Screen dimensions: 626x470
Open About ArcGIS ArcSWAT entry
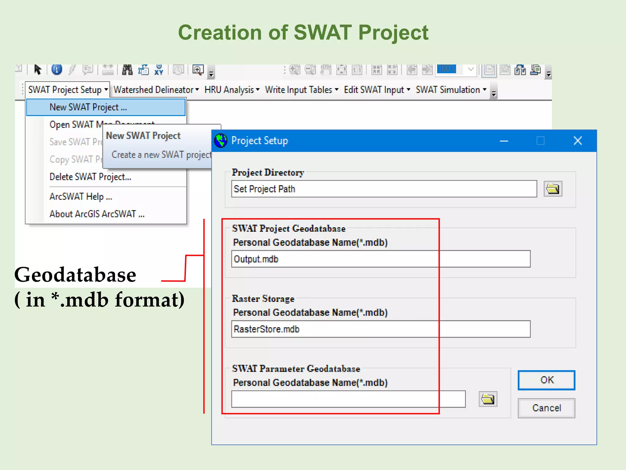click(106, 214)
